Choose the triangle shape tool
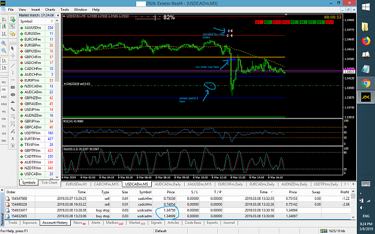The width and height of the screenshot is (375, 234). 13,102
